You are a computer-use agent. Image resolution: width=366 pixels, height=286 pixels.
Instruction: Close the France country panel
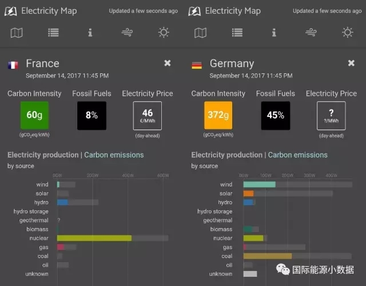tap(168, 63)
